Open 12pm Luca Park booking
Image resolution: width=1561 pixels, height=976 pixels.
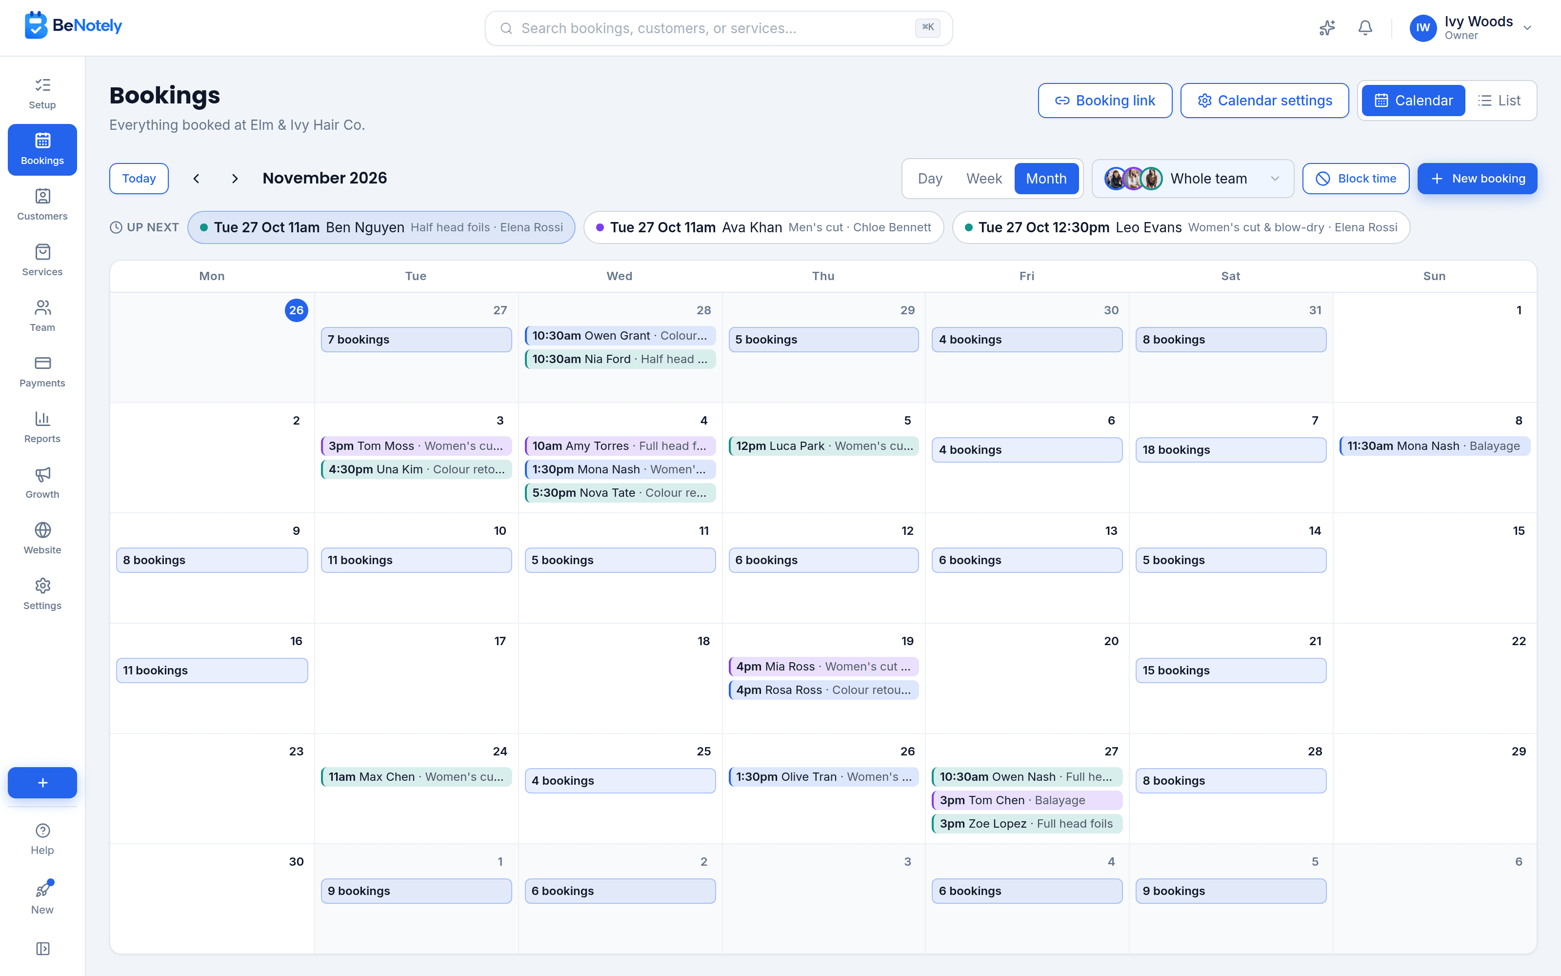pyautogui.click(x=824, y=446)
